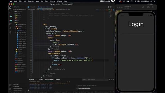This screenshot has width=165, height=93.
Task: Open the Apple menu
Action: (x=11, y=1)
